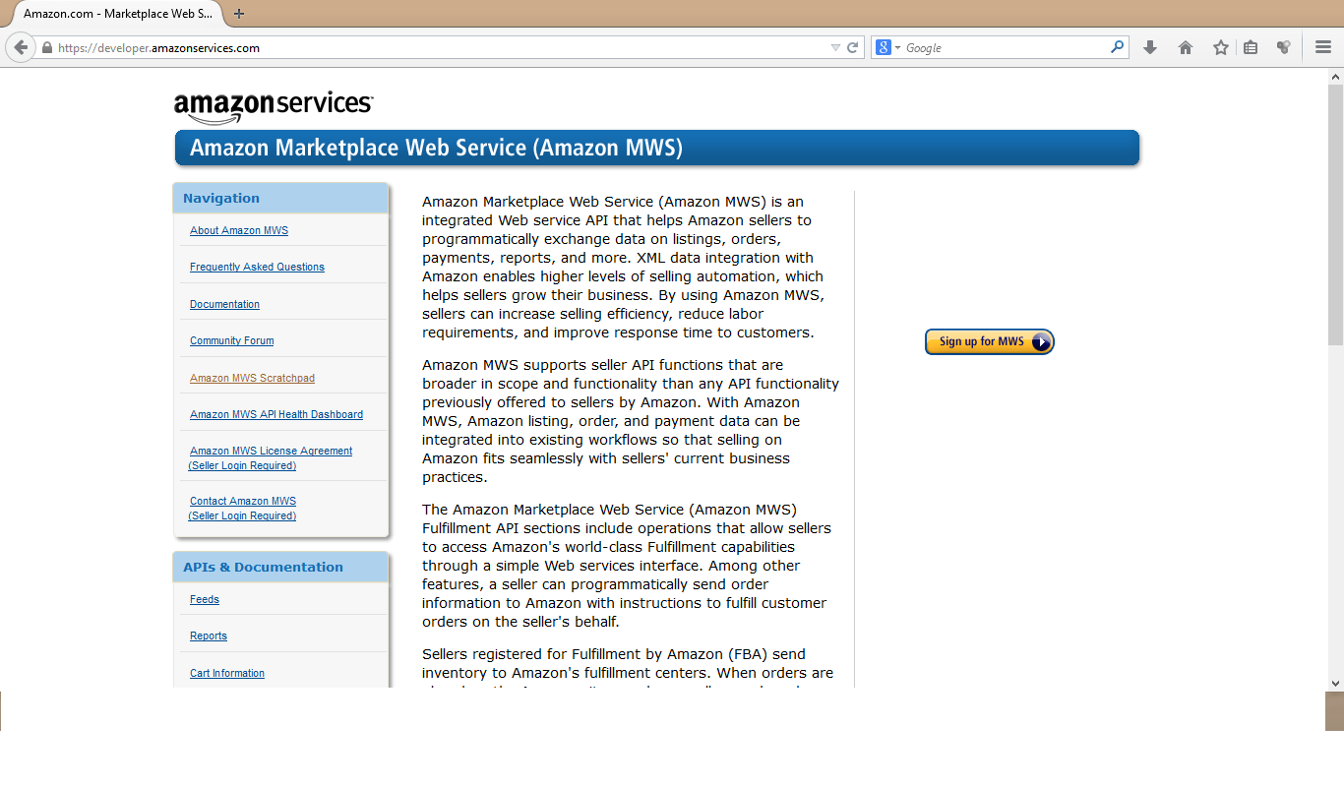
Task: Open the Amazon MWS Scratchpad link
Action: point(252,378)
